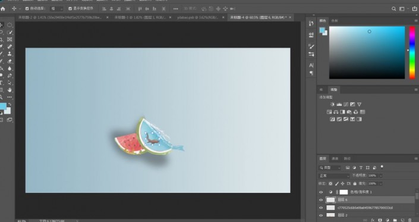419x222 pixels.
Task: Close the 未标题-2 document tab
Action: pos(108,17)
